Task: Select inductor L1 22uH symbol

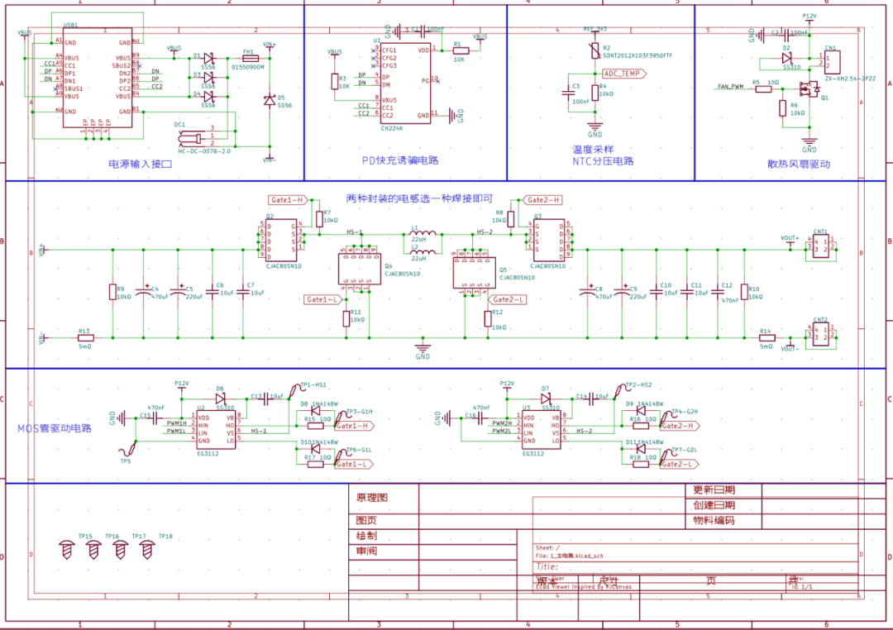Action: (423, 233)
